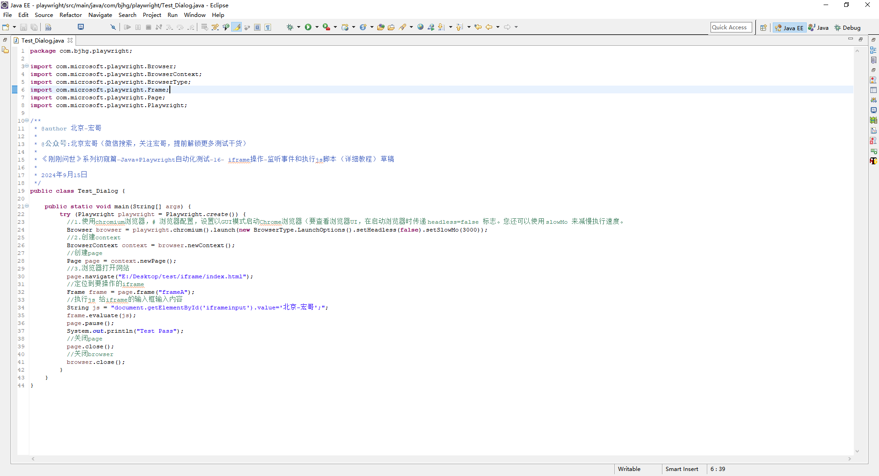Open the Next Annotation dropdown arrow

450,27
